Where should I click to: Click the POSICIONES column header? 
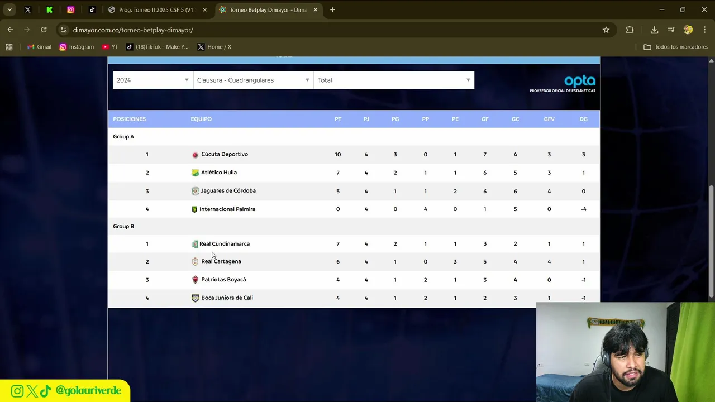click(x=129, y=119)
